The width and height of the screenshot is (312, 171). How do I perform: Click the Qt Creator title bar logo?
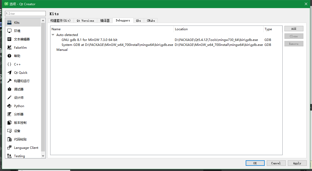6,4
